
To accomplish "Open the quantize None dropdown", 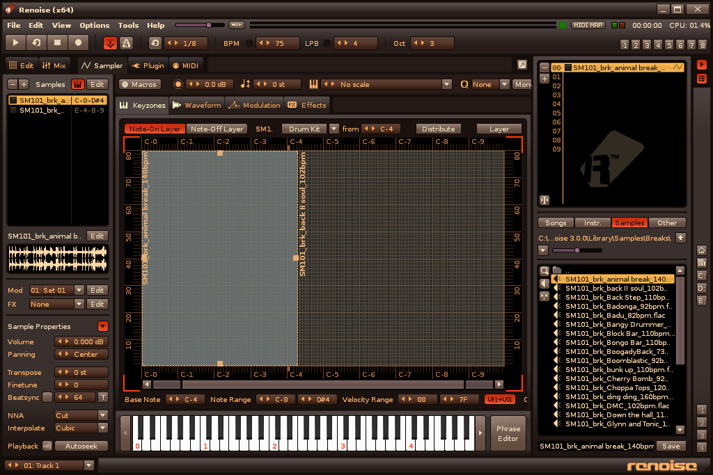I will (x=504, y=84).
